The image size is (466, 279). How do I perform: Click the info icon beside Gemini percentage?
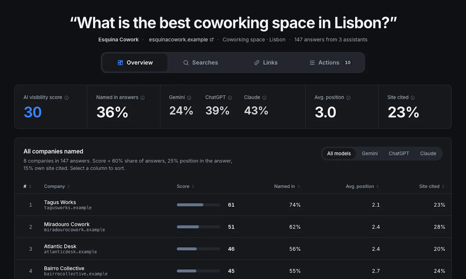pyautogui.click(x=189, y=98)
